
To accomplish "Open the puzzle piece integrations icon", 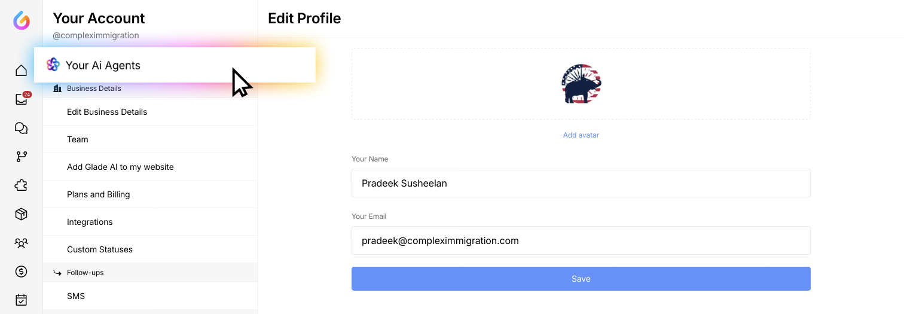I will click(22, 185).
